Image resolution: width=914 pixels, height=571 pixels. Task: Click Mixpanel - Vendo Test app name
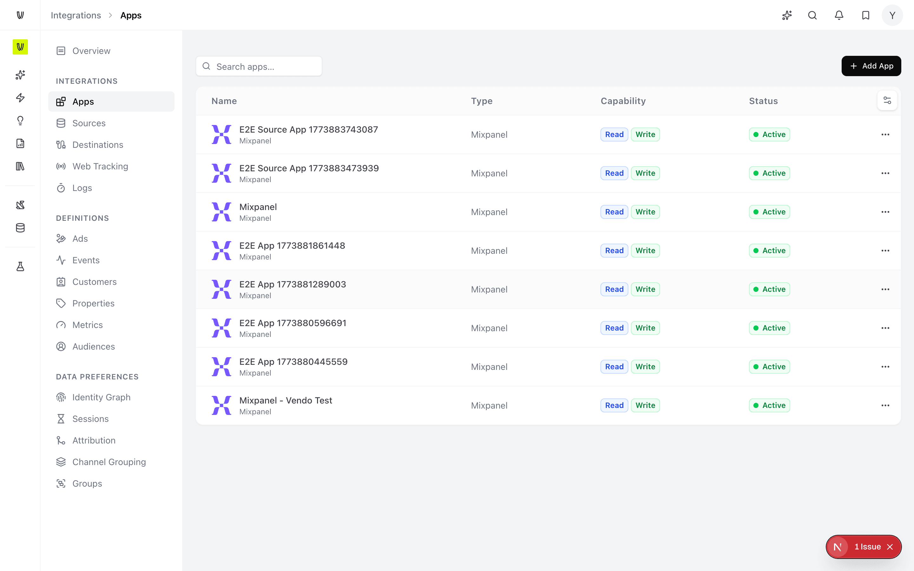[x=286, y=400]
